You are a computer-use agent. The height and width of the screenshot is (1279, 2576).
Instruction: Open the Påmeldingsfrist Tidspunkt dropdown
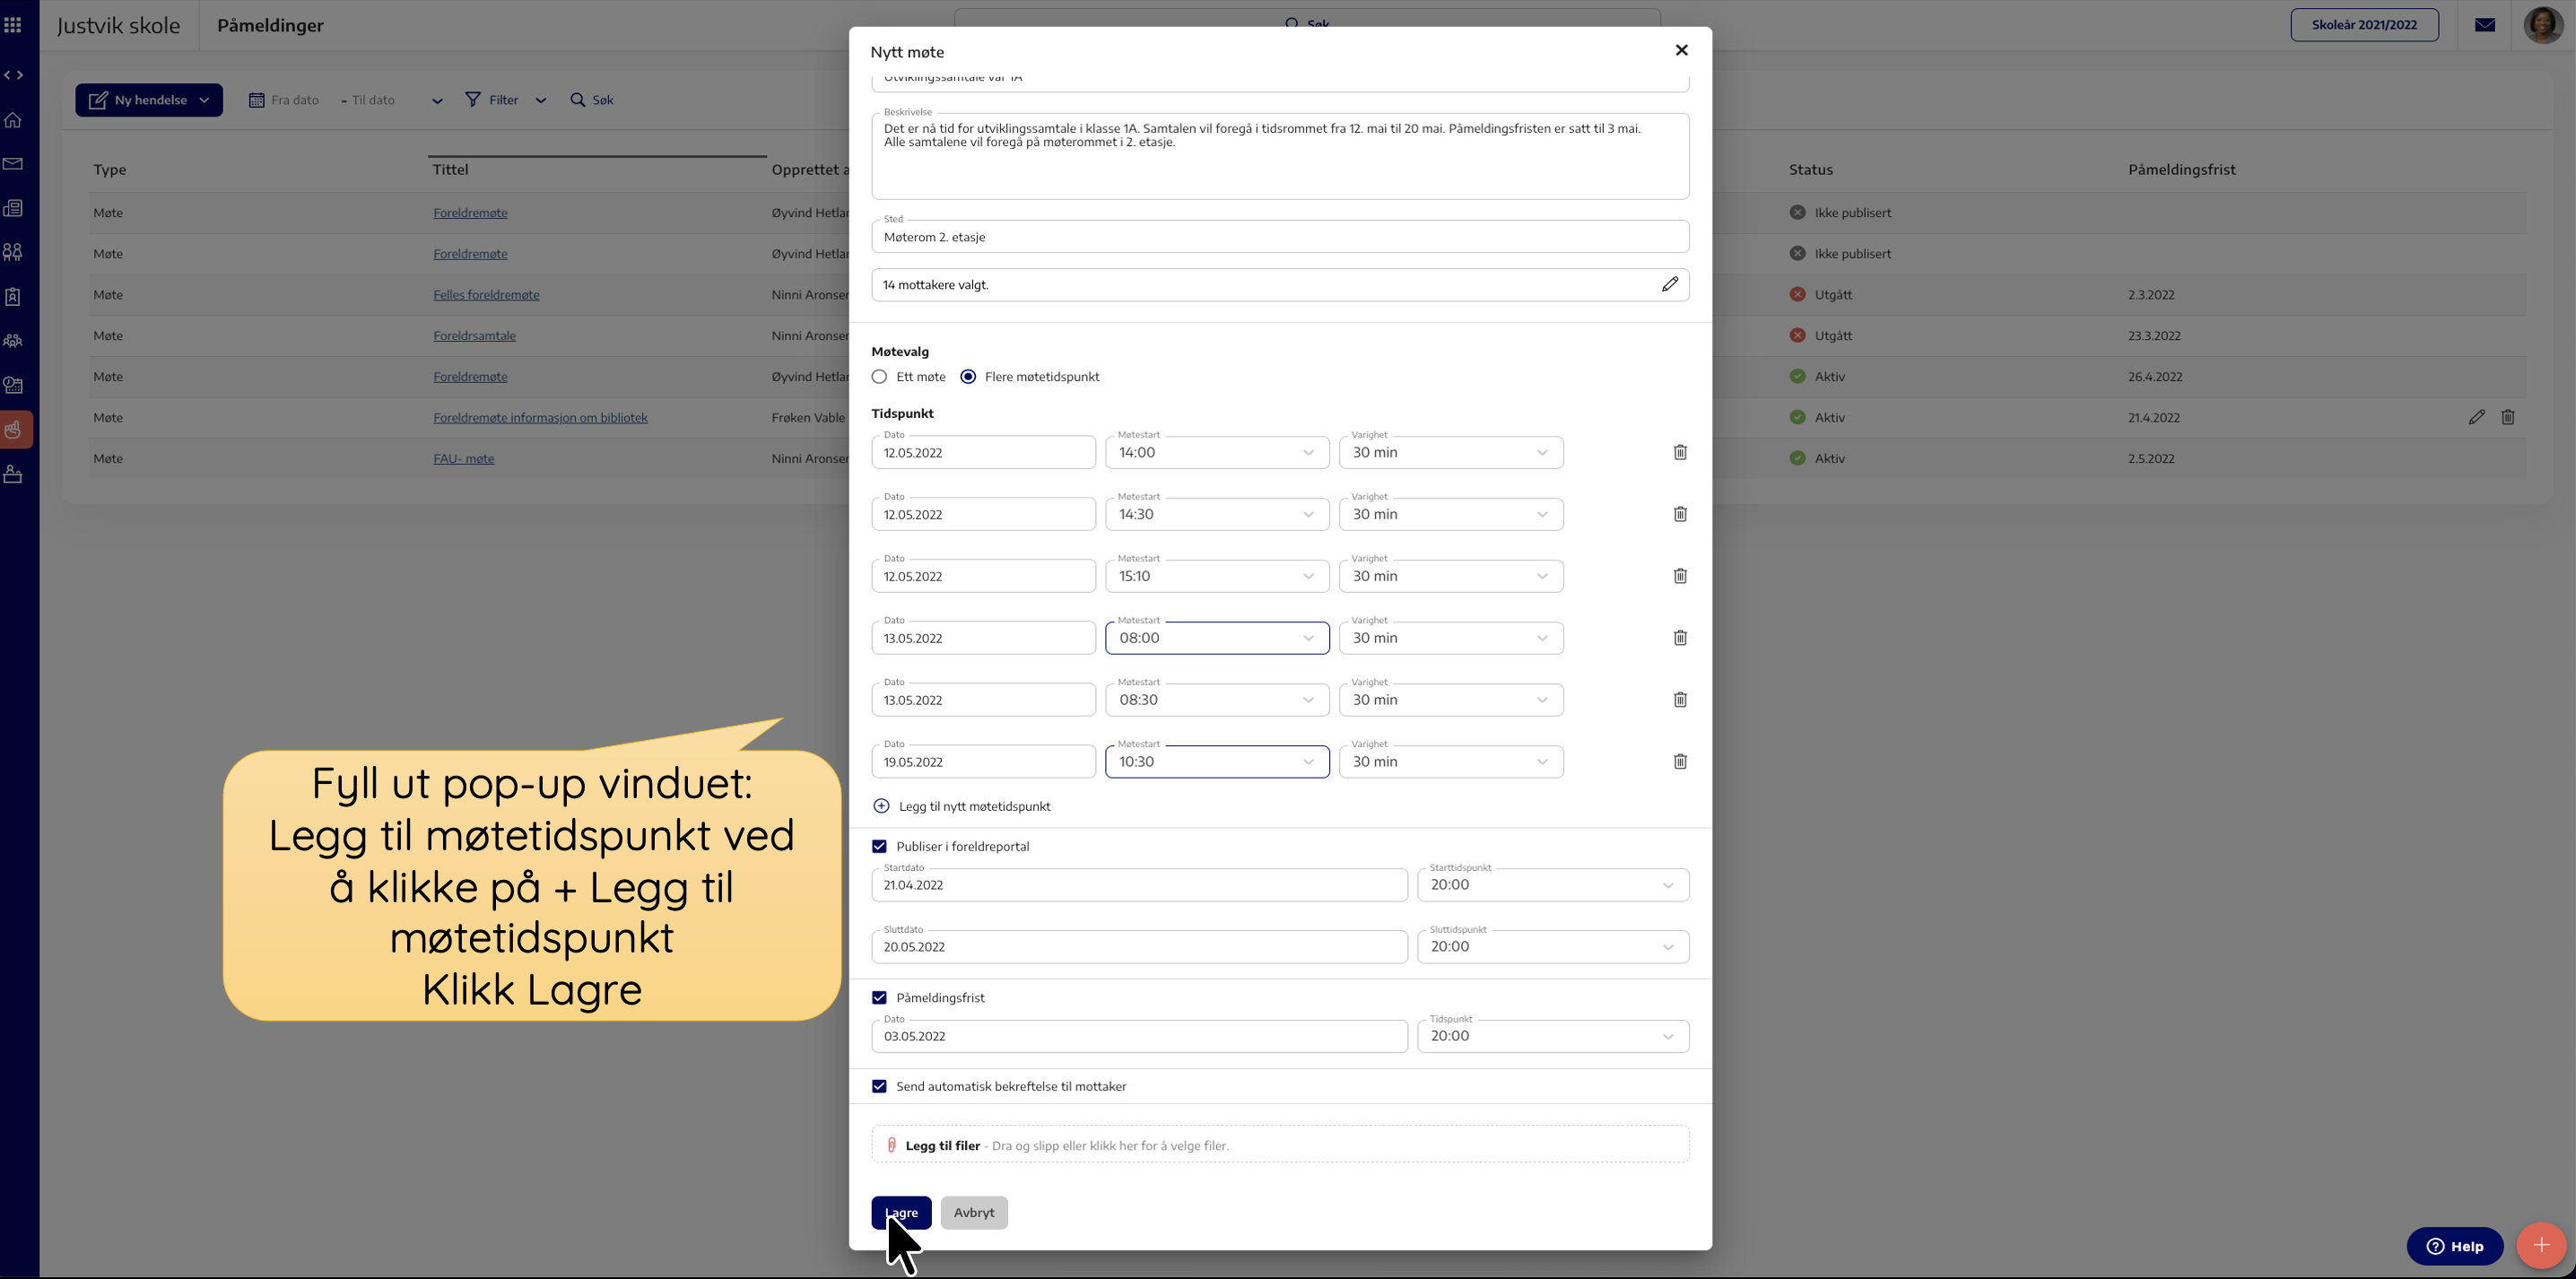pyautogui.click(x=1553, y=1036)
